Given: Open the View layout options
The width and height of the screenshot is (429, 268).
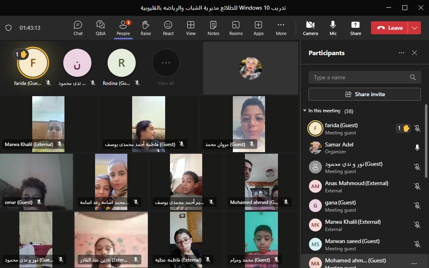Looking at the screenshot, I should coord(191,28).
